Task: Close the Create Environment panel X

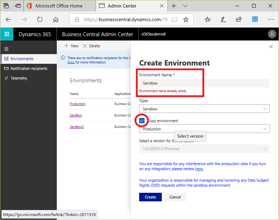Action: pyautogui.click(x=271, y=47)
